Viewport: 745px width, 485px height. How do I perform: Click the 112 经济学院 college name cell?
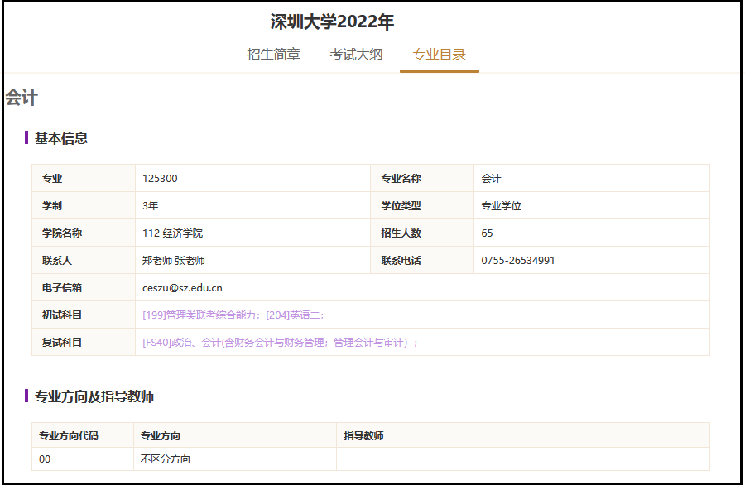tap(172, 233)
